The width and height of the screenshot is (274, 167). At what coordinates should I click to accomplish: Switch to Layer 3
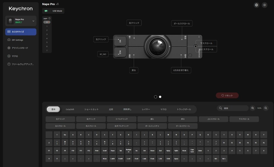47,34
